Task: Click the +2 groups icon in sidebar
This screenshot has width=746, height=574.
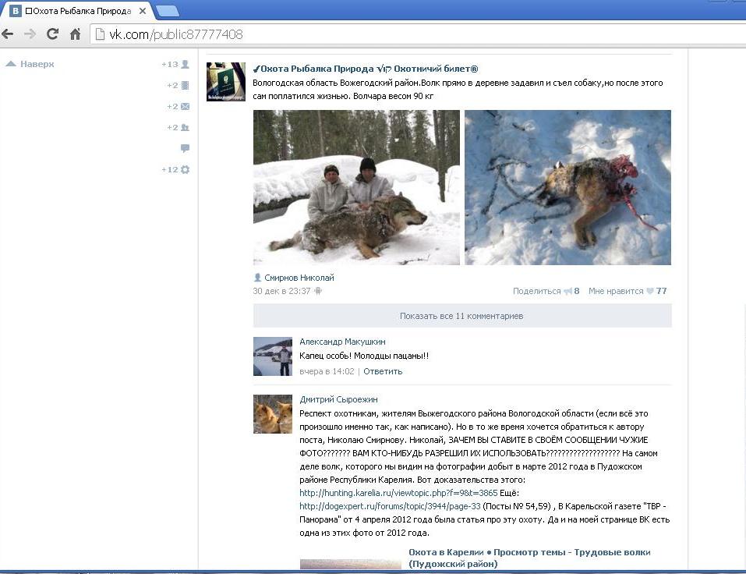Action: 185,128
